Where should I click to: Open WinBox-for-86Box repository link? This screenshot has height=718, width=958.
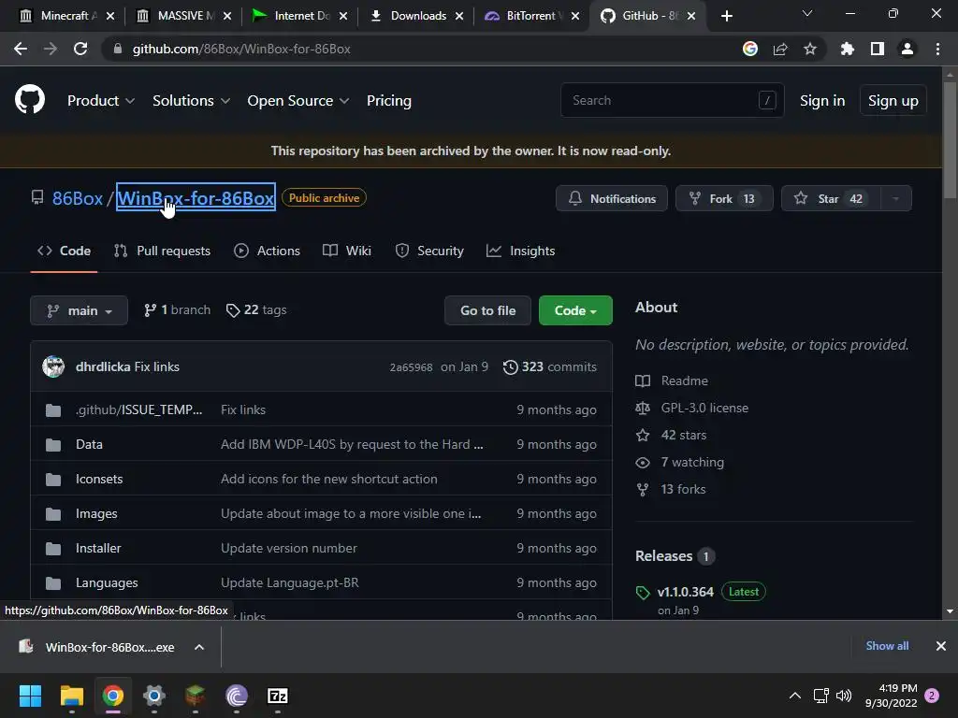point(196,198)
